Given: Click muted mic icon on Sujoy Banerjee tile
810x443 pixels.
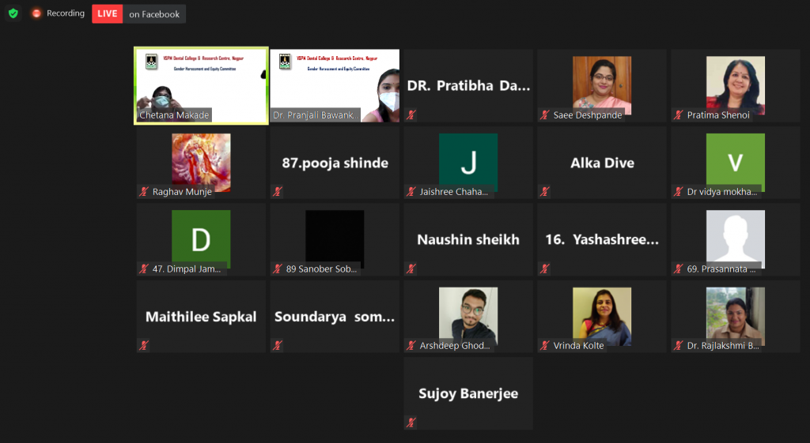Looking at the screenshot, I should click(411, 422).
